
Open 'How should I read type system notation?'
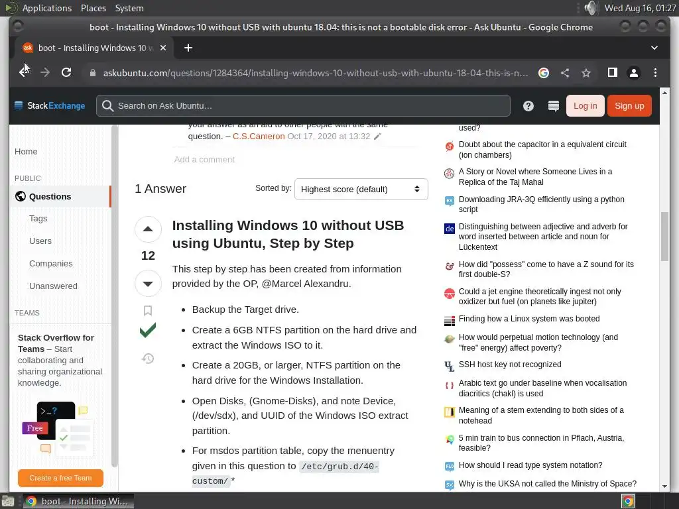coord(530,465)
